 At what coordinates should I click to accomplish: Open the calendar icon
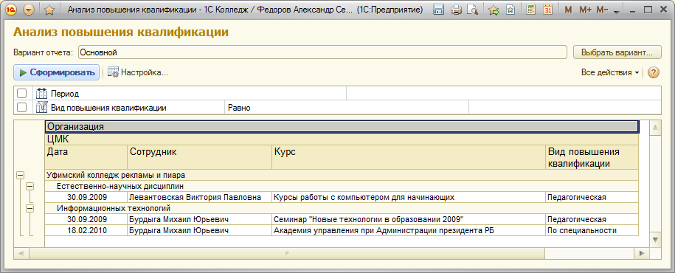tap(547, 10)
